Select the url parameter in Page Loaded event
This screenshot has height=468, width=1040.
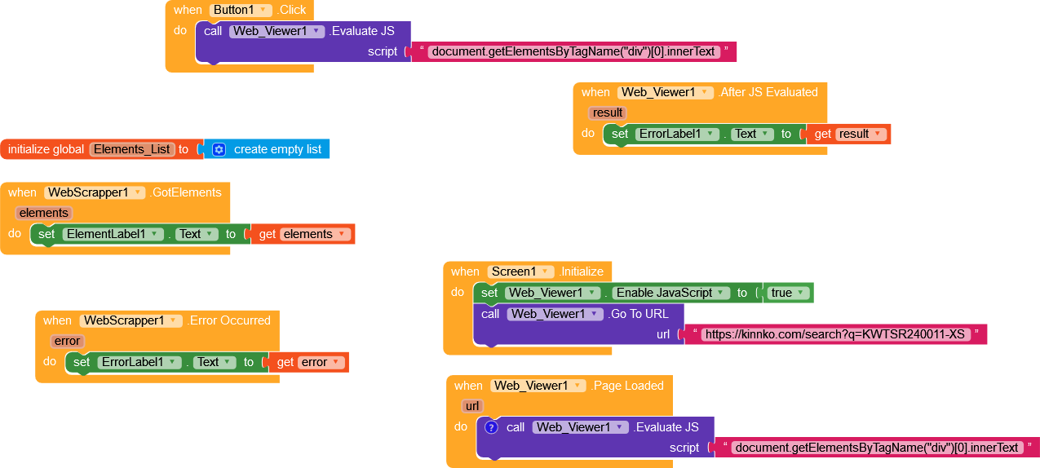tap(472, 406)
